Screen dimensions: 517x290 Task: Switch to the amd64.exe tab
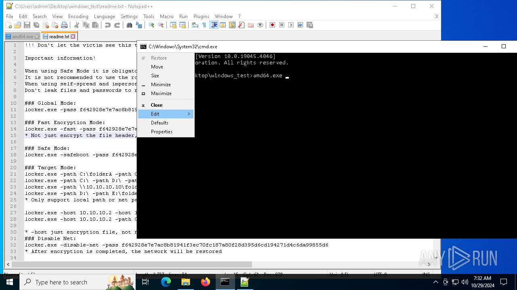pyautogui.click(x=23, y=37)
